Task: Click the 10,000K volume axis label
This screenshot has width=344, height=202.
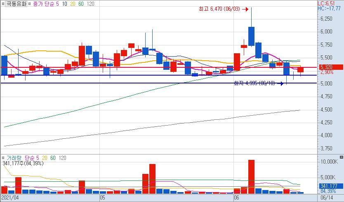Action: tap(329, 162)
